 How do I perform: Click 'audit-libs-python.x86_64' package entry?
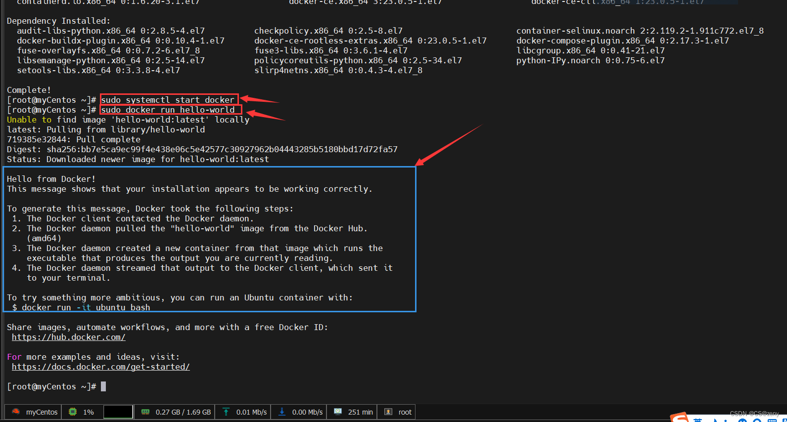coord(111,31)
